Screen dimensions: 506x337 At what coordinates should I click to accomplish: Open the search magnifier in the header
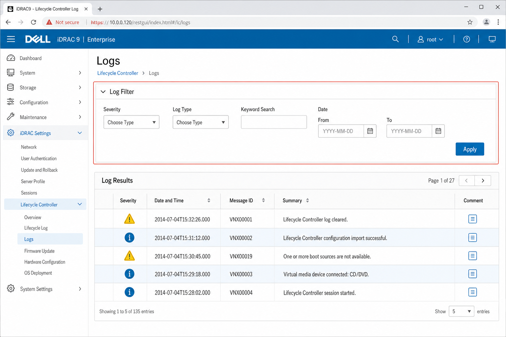coord(395,39)
